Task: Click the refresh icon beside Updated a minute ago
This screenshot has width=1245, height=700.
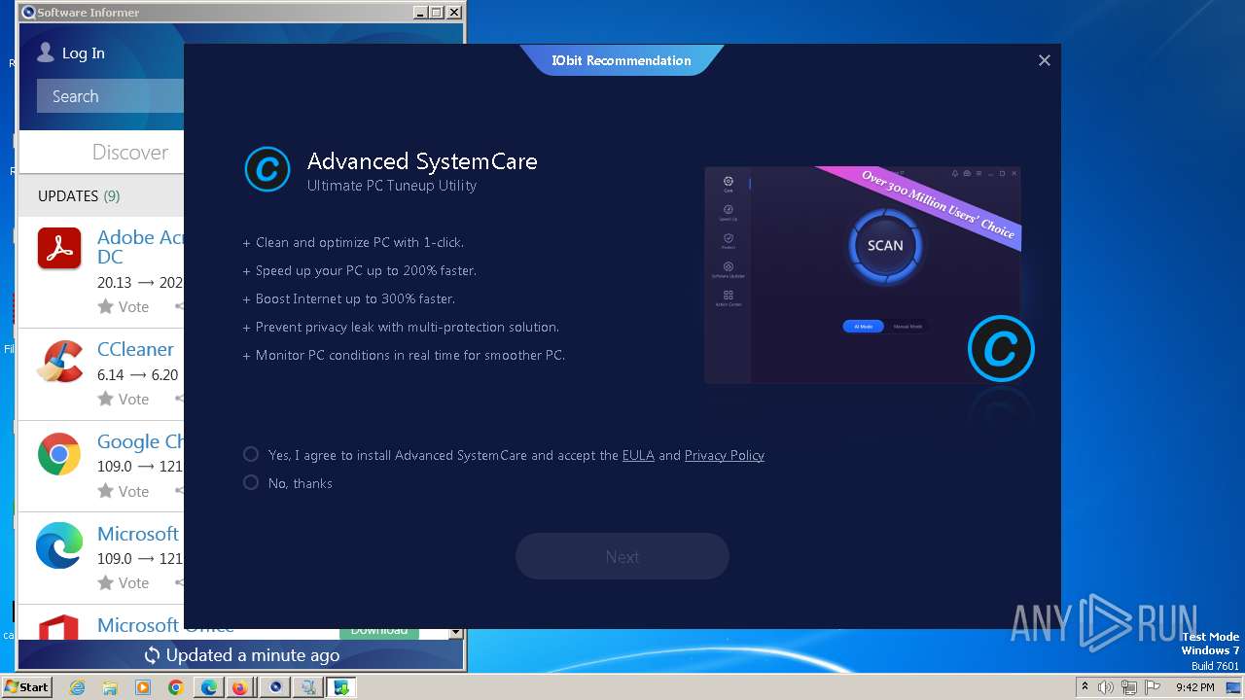Action: click(x=152, y=655)
